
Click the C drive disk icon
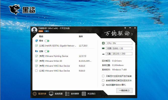(103, 54)
